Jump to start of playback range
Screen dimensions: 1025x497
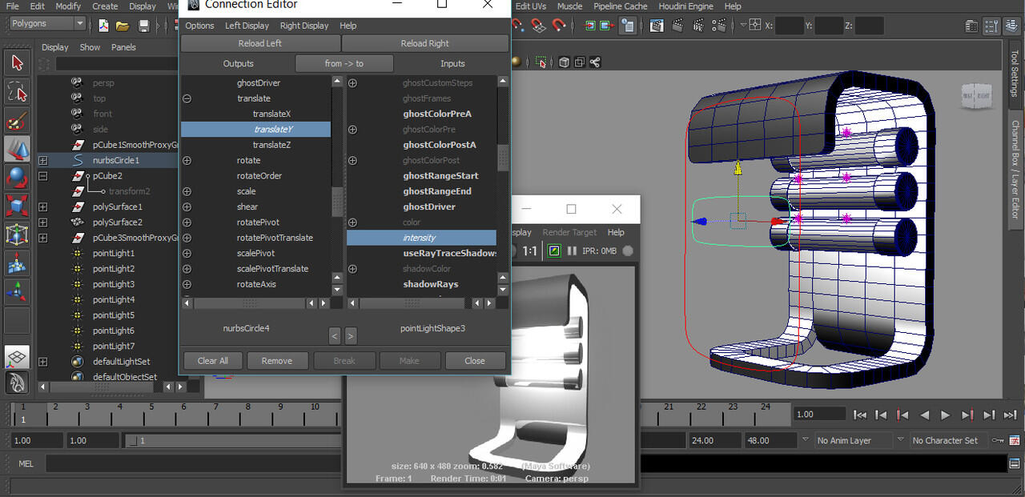click(860, 415)
